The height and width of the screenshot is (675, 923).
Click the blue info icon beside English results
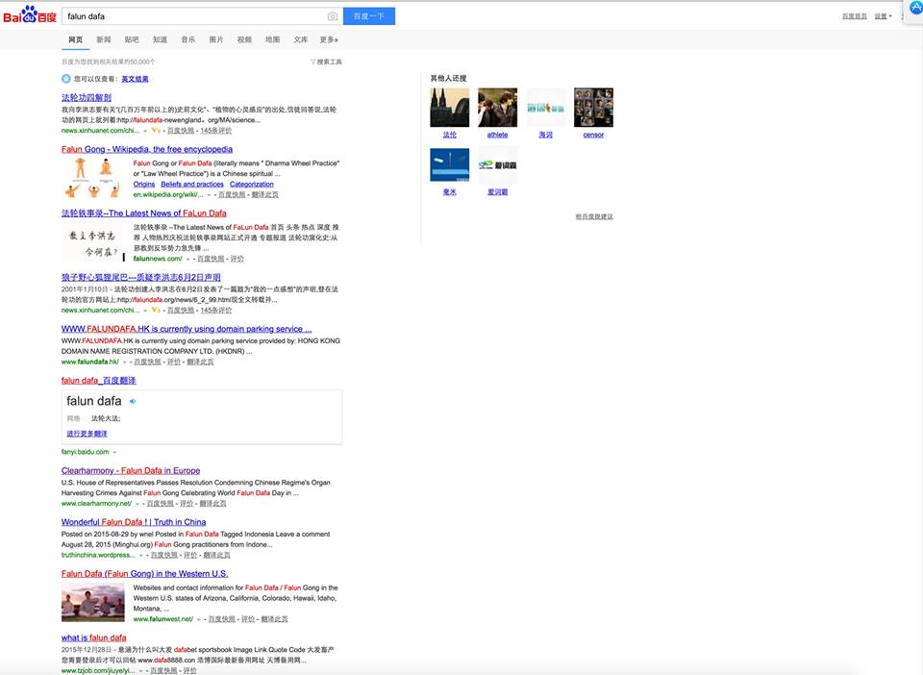pos(66,79)
